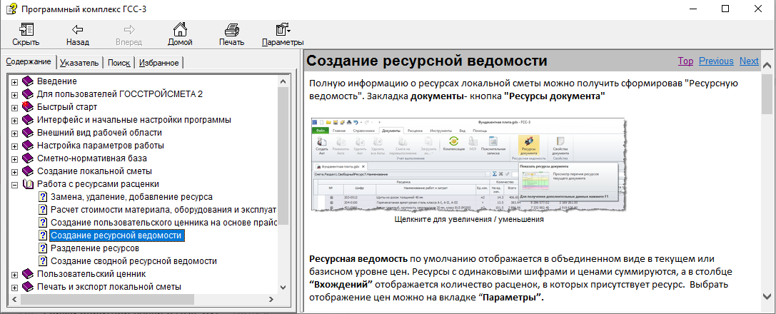Click the contents tree vertical scrollbar thumb
This screenshot has width=776, height=314.
(283, 157)
